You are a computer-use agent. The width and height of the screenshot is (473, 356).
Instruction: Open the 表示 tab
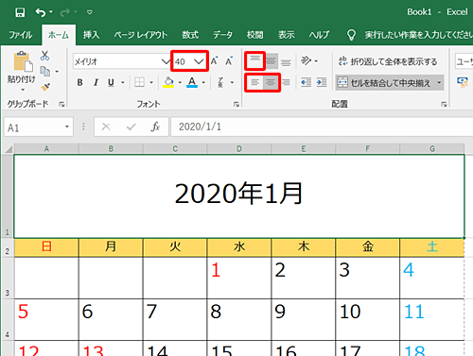pyautogui.click(x=287, y=35)
